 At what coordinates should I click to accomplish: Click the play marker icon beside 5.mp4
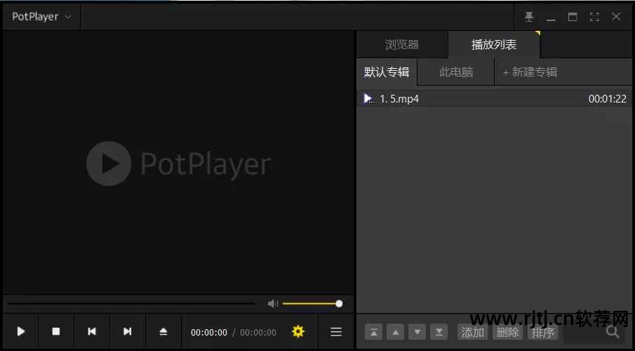pos(368,98)
